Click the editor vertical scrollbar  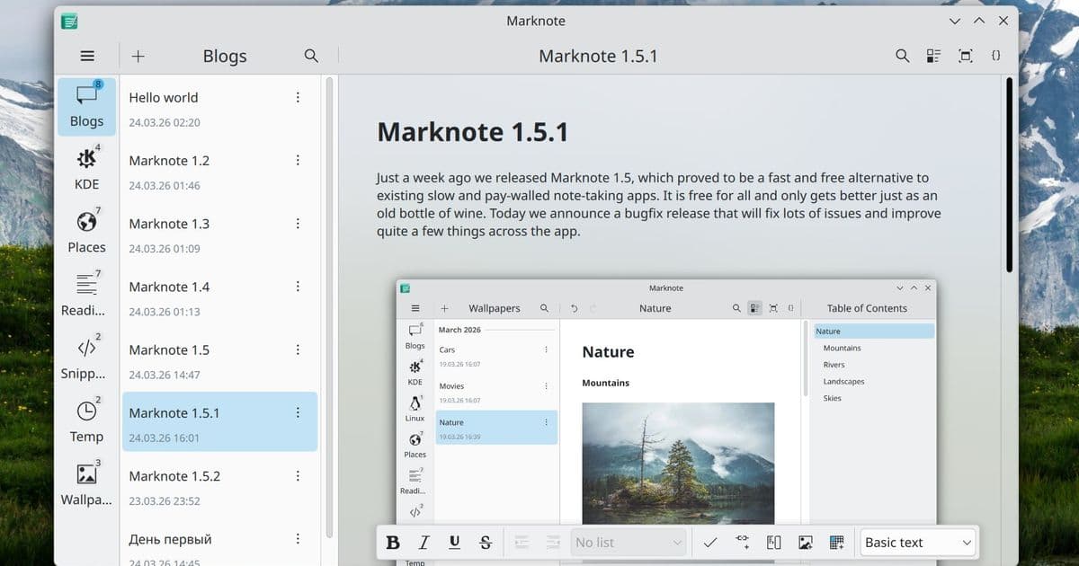[x=1009, y=175]
